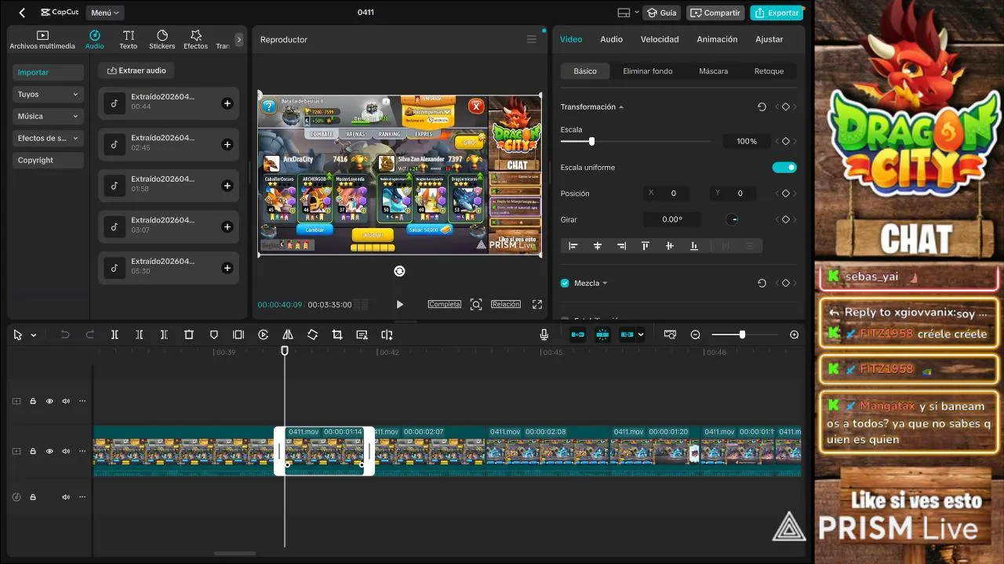The height and width of the screenshot is (564, 1004).
Task: Click the reverse playback toolbar icon
Action: click(264, 334)
